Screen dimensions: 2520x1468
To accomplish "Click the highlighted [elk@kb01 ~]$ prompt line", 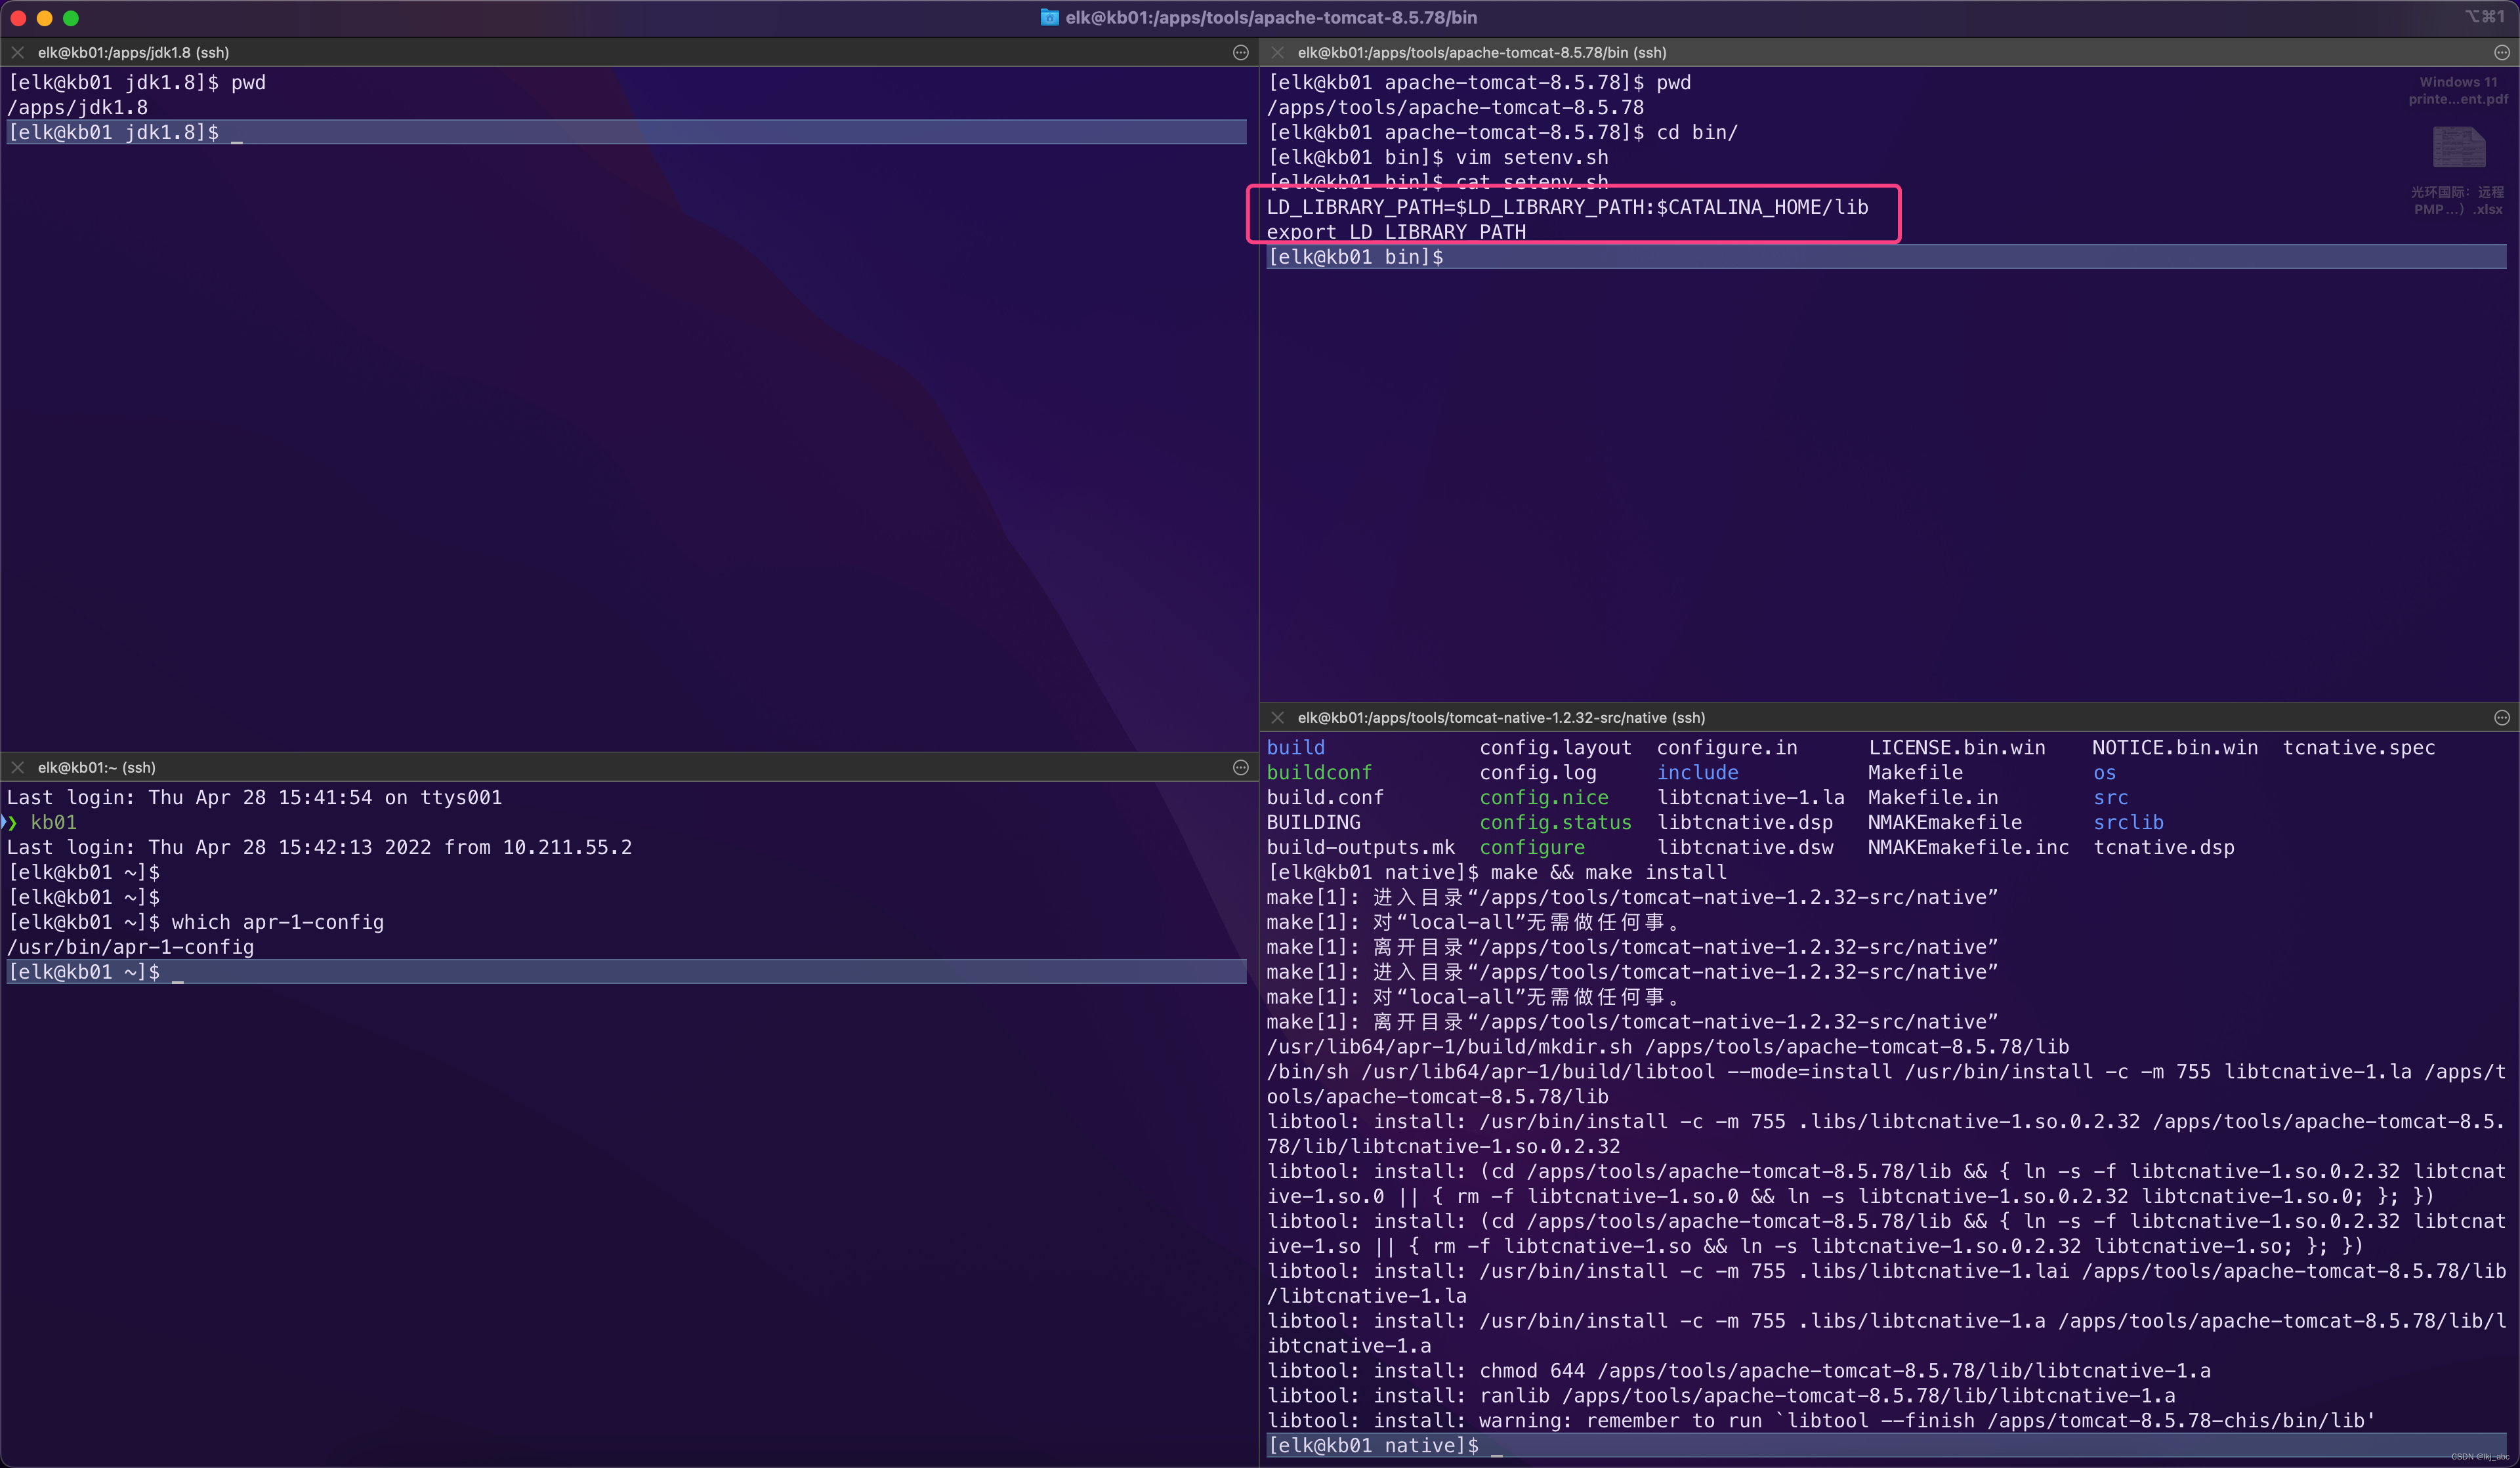I will [x=84, y=971].
